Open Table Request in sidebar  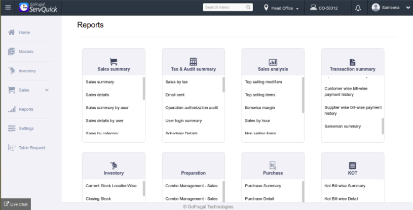[x=31, y=148]
